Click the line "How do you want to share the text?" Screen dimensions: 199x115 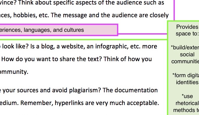[52, 59]
